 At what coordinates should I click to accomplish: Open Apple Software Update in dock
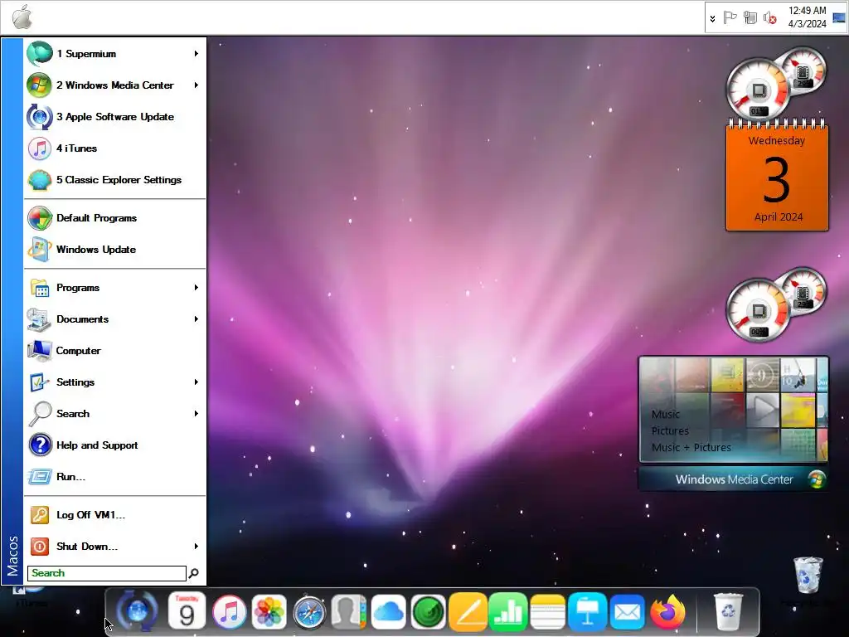pyautogui.click(x=137, y=611)
